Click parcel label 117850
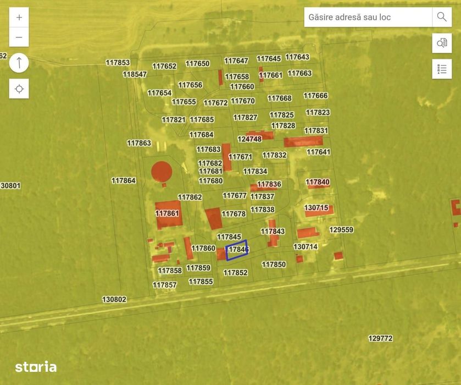 [x=274, y=265]
